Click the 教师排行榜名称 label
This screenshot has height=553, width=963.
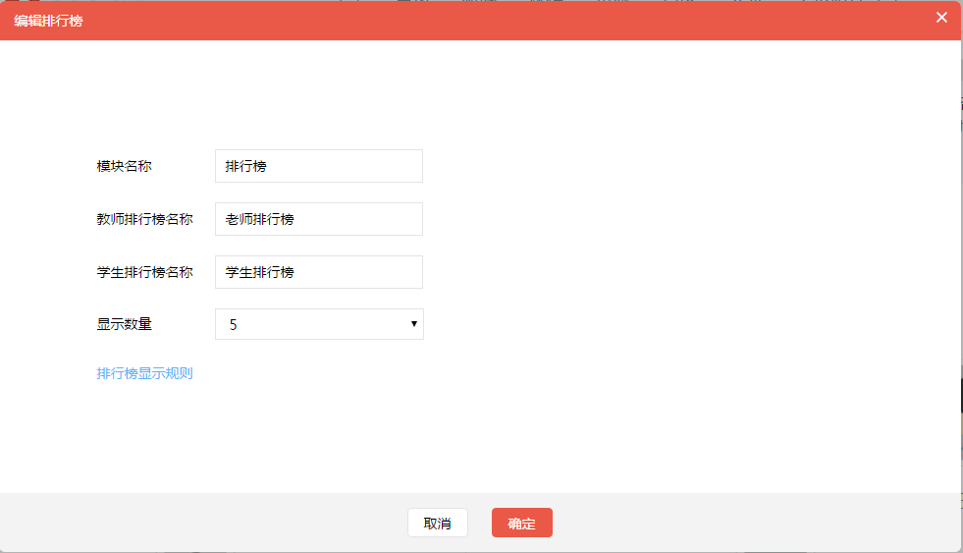click(145, 219)
